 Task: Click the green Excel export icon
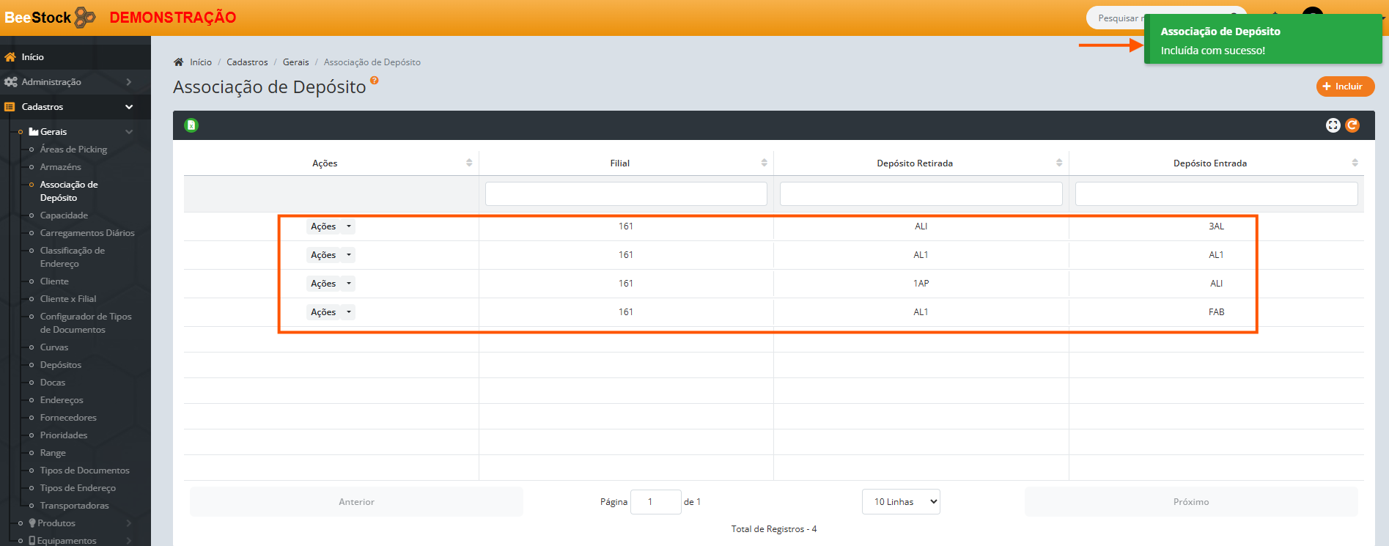(191, 125)
